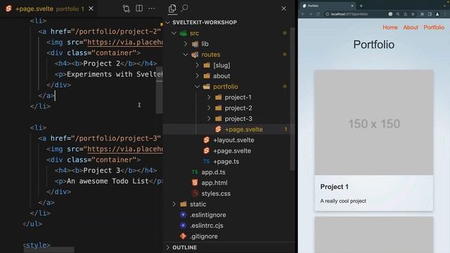
Task: Open the Search magnifier icon in sidebar
Action: point(185,8)
